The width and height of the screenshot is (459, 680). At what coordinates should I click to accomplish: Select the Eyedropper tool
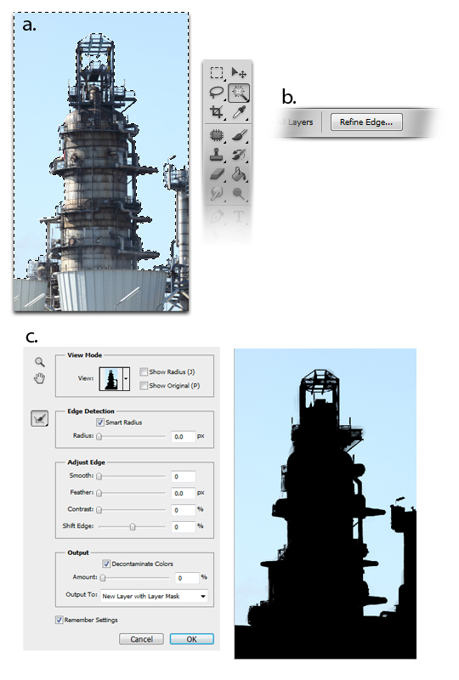click(x=239, y=112)
